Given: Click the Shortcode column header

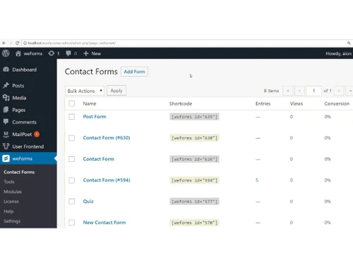Looking at the screenshot, I should tap(181, 103).
